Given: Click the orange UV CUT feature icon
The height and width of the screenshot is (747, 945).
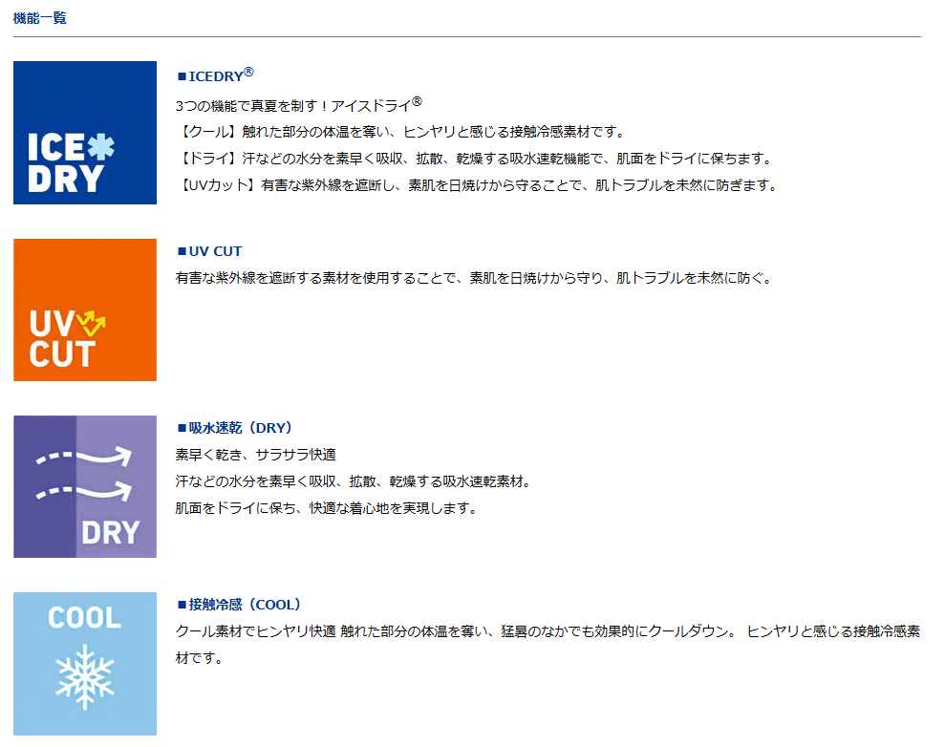Looking at the screenshot, I should (x=85, y=309).
